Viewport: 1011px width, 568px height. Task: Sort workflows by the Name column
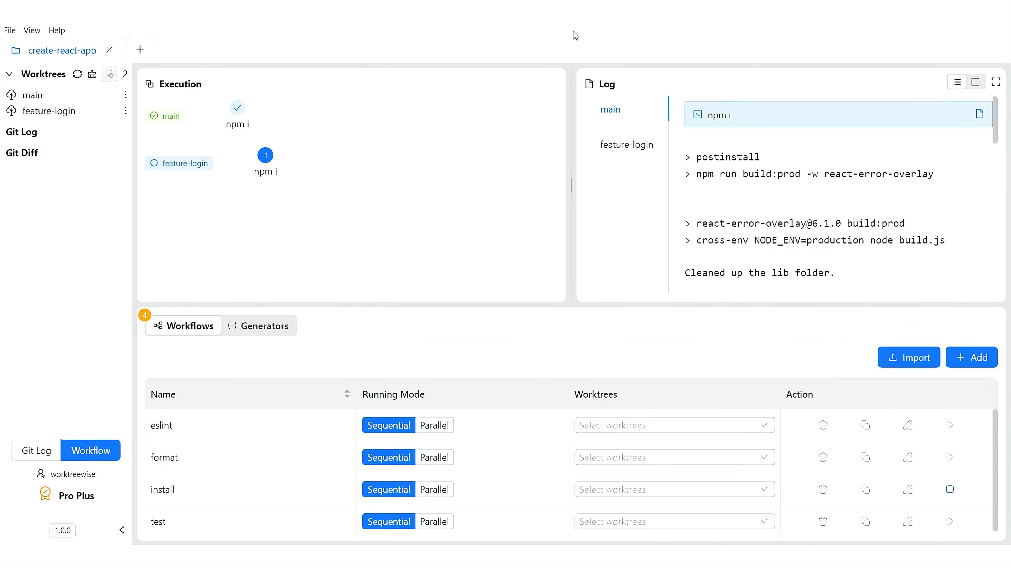[347, 394]
